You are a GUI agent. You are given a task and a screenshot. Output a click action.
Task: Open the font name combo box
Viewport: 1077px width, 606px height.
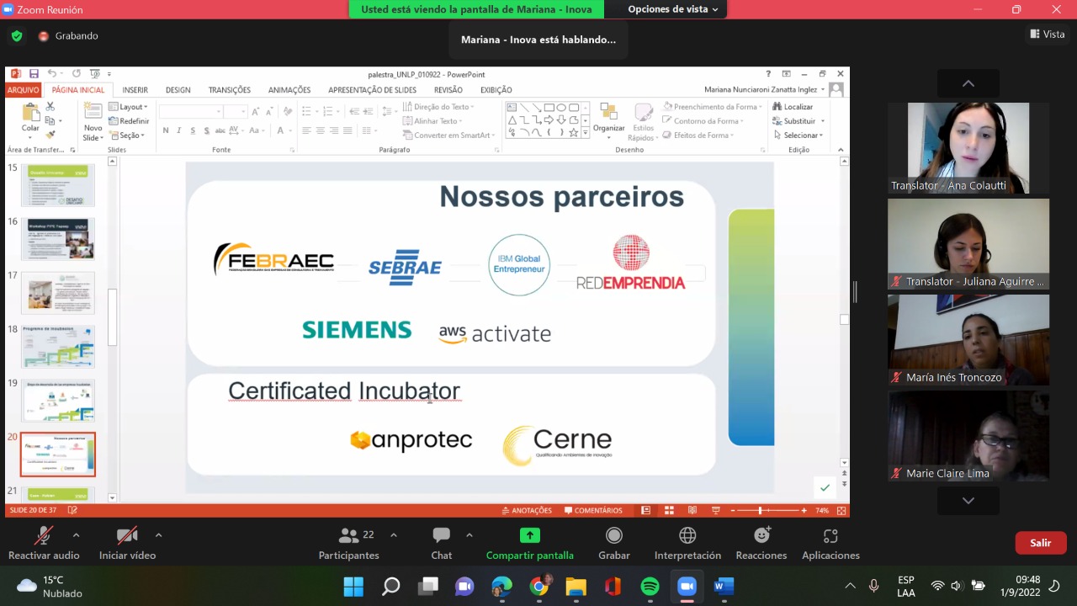tap(191, 111)
